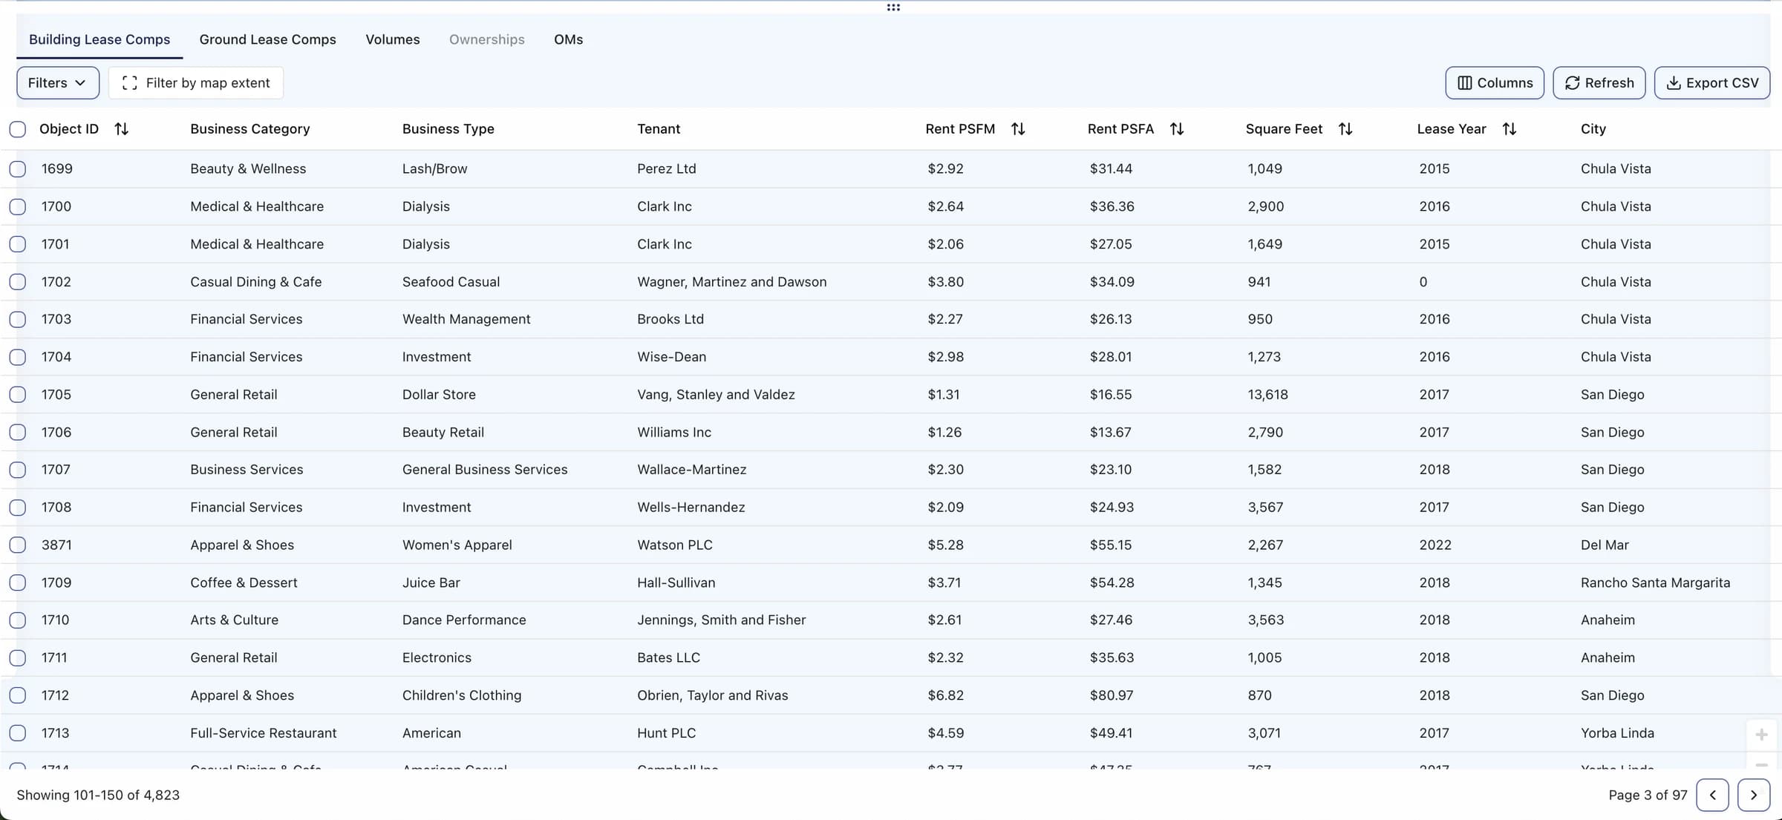The width and height of the screenshot is (1782, 820).
Task: Click category Coffee & Dessert
Action: (x=244, y=583)
